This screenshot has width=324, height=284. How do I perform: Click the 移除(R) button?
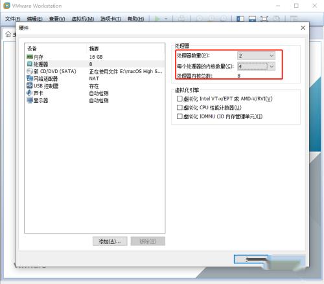click(148, 241)
